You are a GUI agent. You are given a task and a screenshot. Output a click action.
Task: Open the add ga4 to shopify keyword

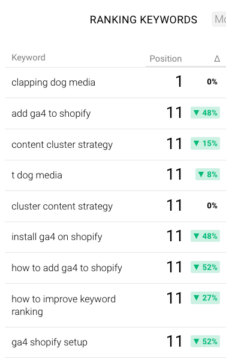click(x=51, y=114)
